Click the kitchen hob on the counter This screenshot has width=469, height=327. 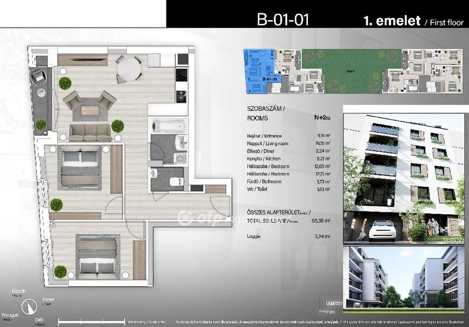pos(182,75)
